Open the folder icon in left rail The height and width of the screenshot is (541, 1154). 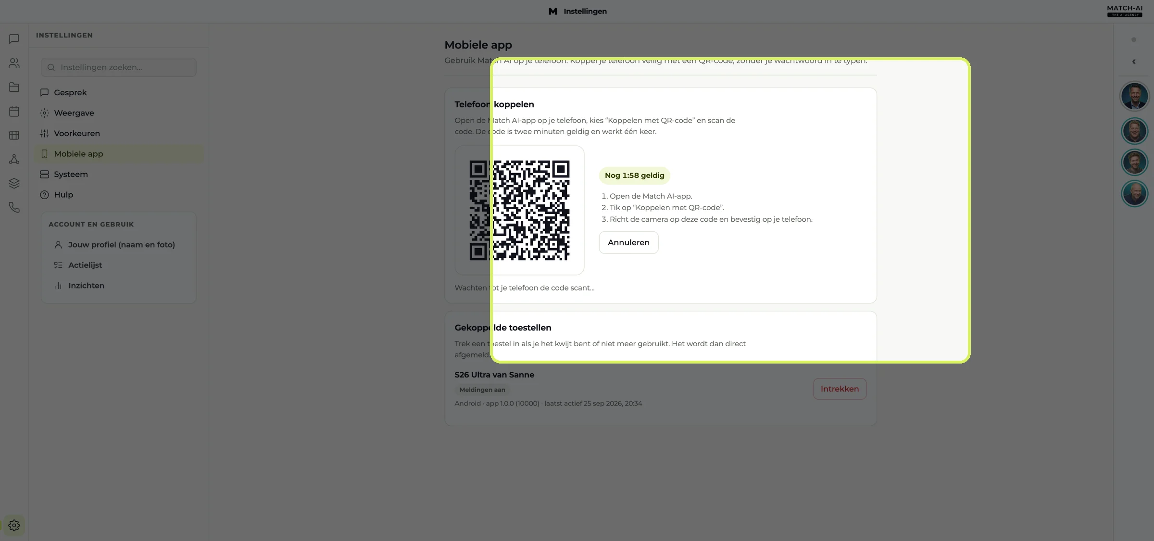pyautogui.click(x=14, y=87)
